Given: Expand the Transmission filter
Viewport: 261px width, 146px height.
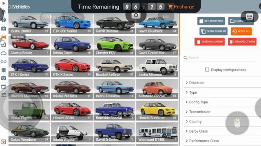Looking at the screenshot, I should [x=222, y=112].
